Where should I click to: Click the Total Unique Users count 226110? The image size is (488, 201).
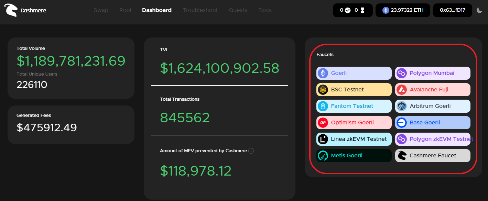(32, 85)
